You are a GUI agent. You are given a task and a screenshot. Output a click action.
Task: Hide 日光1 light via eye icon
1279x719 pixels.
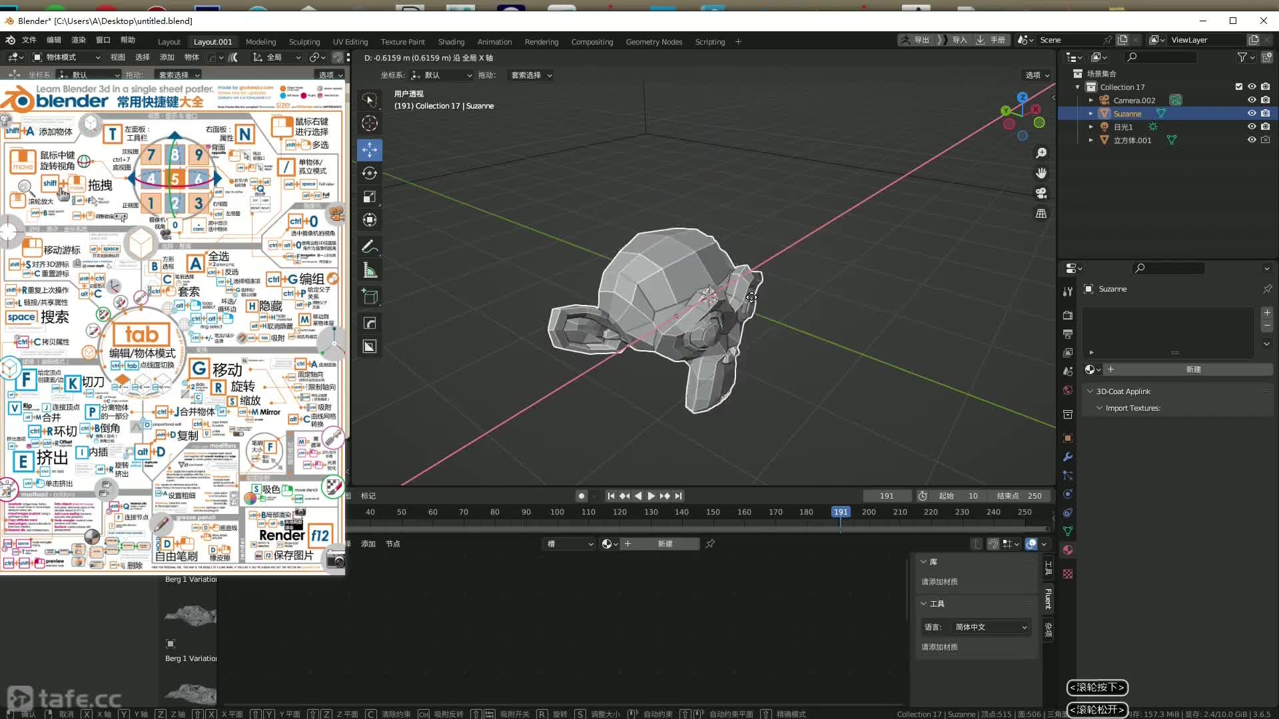[x=1252, y=126]
